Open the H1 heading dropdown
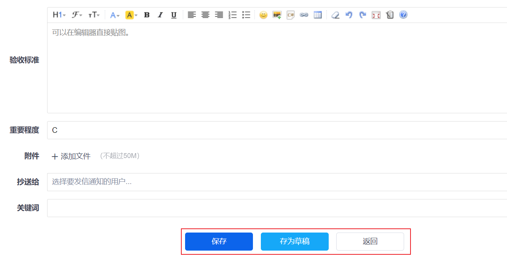 (x=59, y=15)
